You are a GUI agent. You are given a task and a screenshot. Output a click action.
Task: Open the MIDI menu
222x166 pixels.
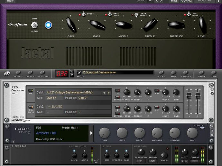pos(174,1)
